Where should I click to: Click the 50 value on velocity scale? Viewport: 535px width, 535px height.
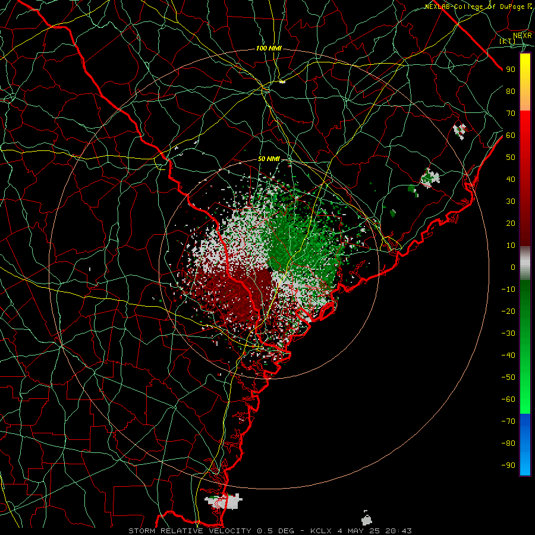pos(511,158)
